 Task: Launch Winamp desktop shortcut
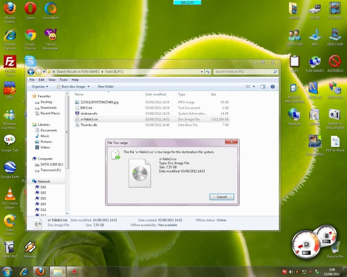tap(30, 250)
